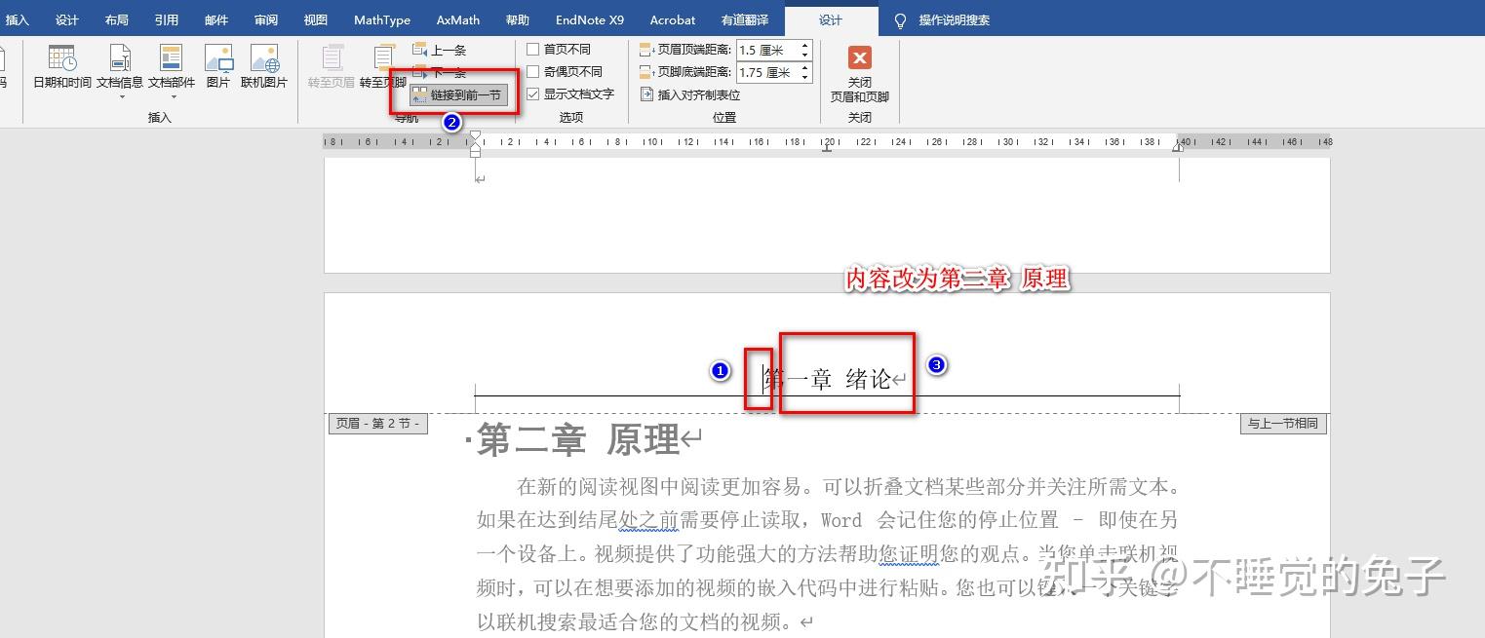This screenshot has width=1485, height=638.
Task: Open the EndNote X9 ribbon tab
Action: [590, 19]
